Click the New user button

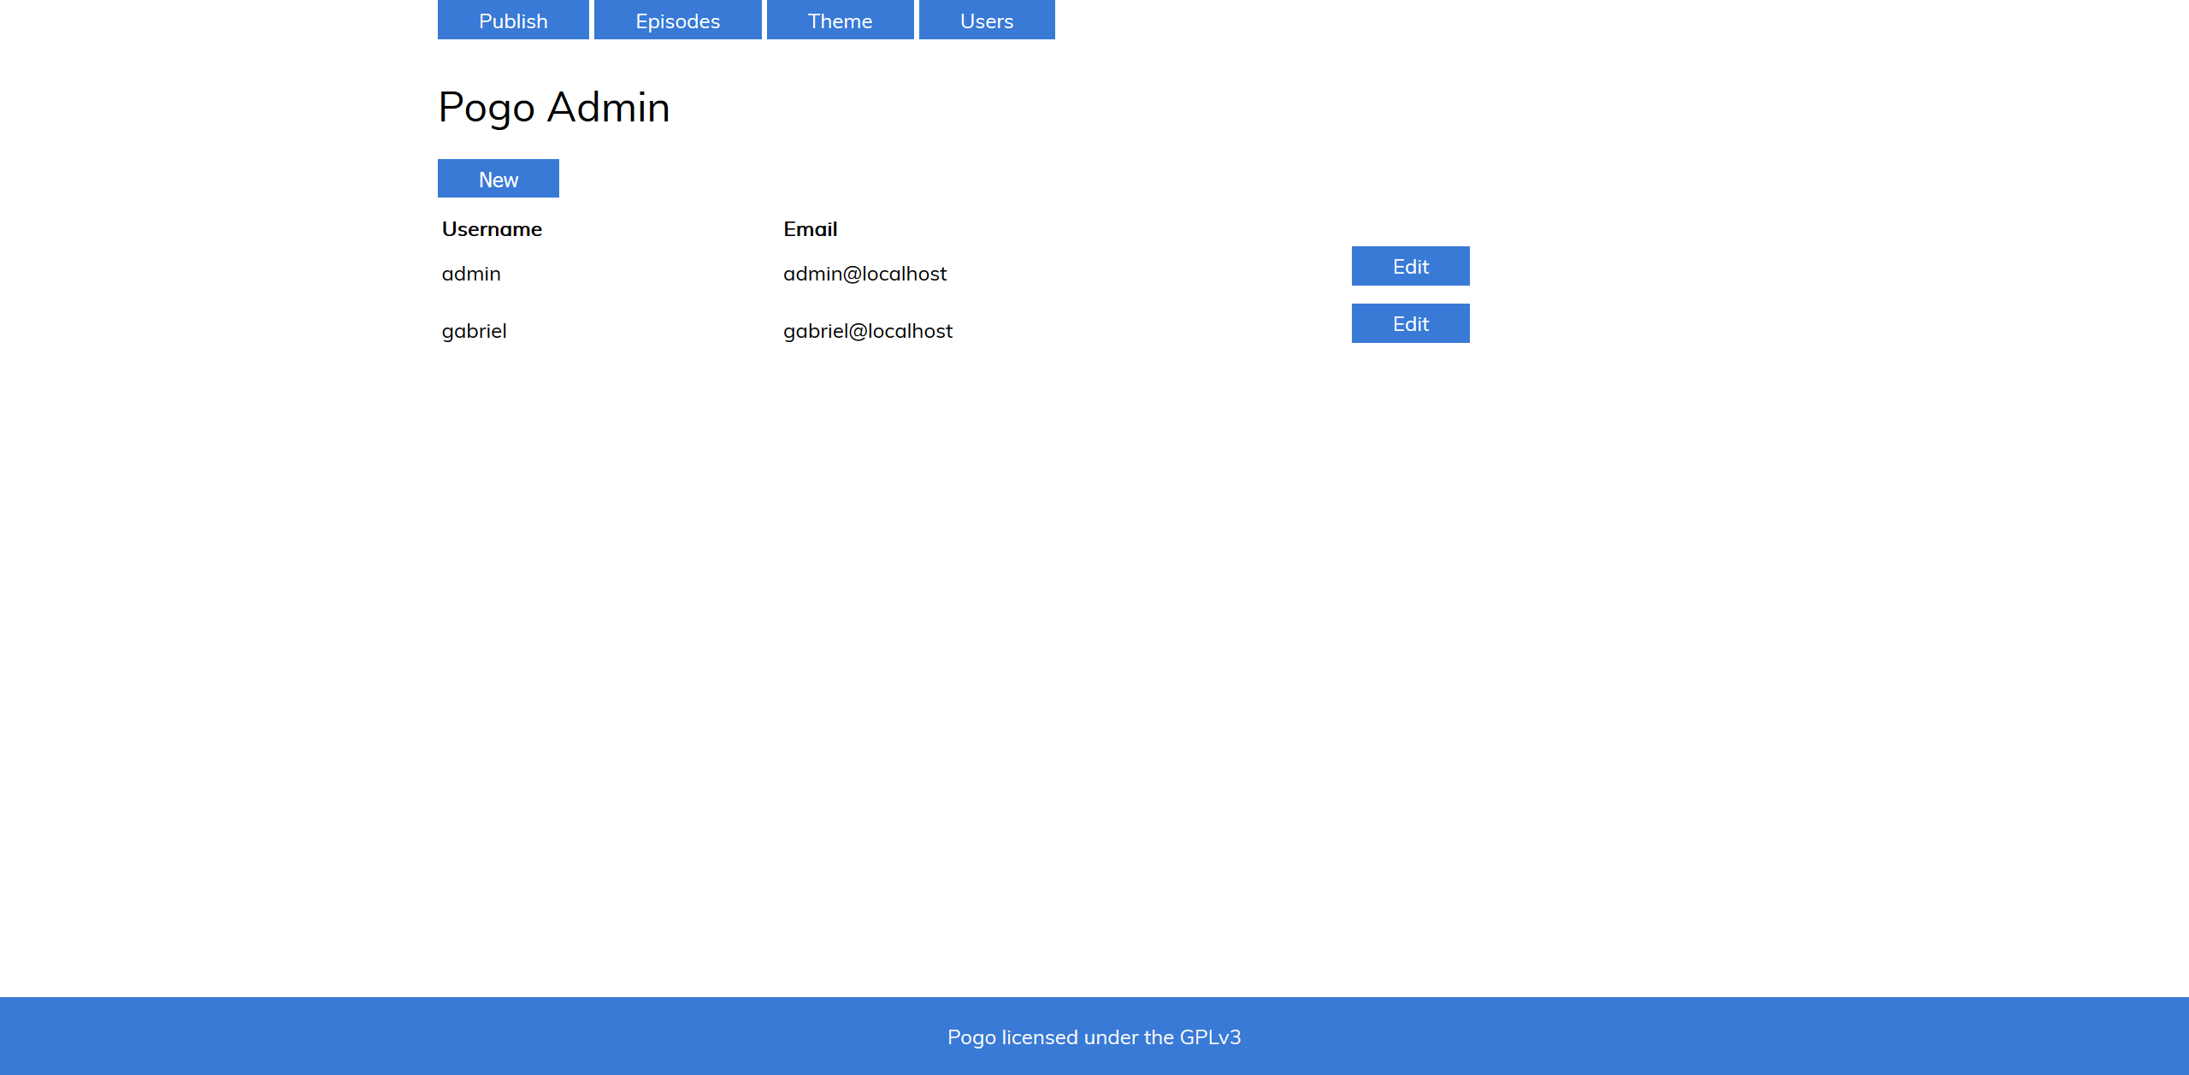(x=498, y=179)
